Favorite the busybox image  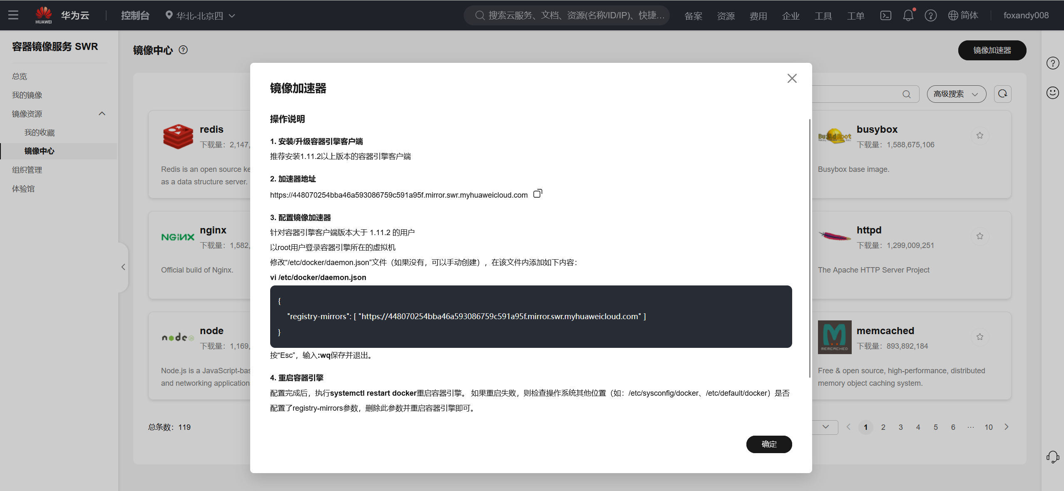pos(980,135)
